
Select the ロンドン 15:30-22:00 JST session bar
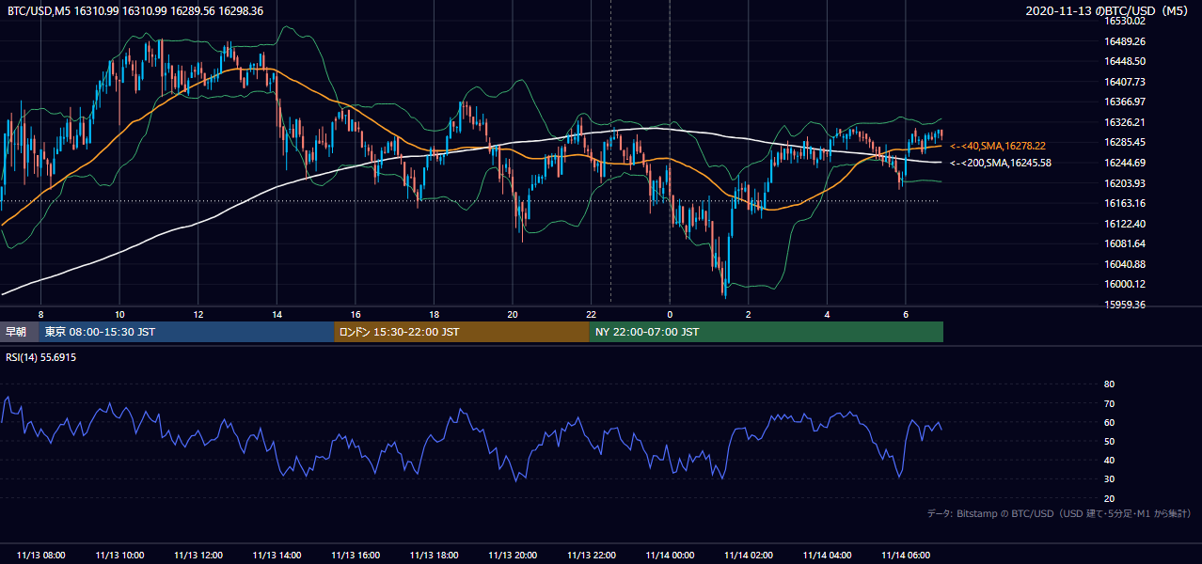point(462,332)
